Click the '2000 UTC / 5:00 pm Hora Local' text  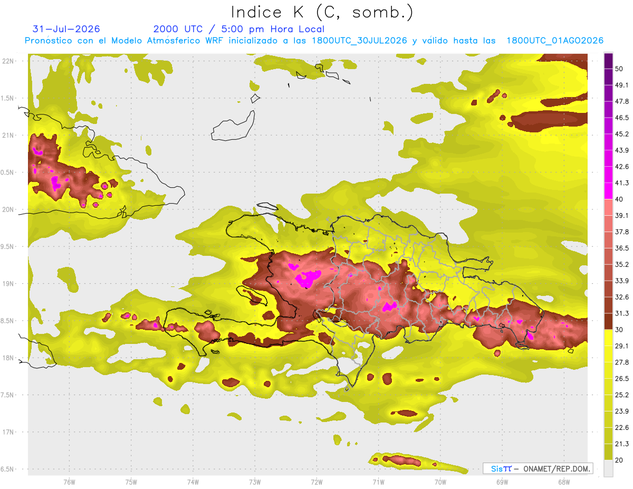(x=239, y=29)
